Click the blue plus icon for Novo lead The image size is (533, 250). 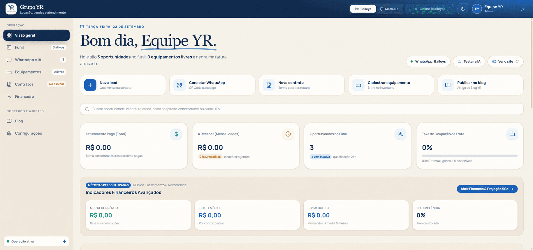click(x=90, y=85)
